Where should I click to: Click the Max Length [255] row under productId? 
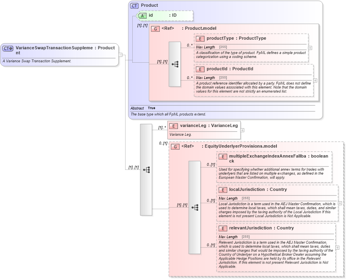[x=211, y=77]
